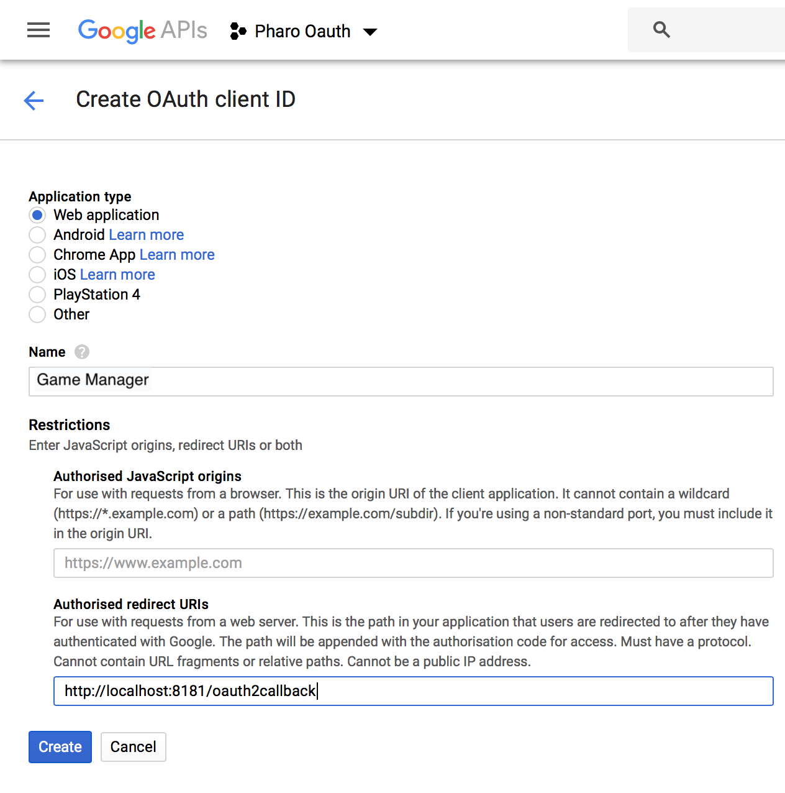Click the Authorised JavaScript origins field

[413, 563]
